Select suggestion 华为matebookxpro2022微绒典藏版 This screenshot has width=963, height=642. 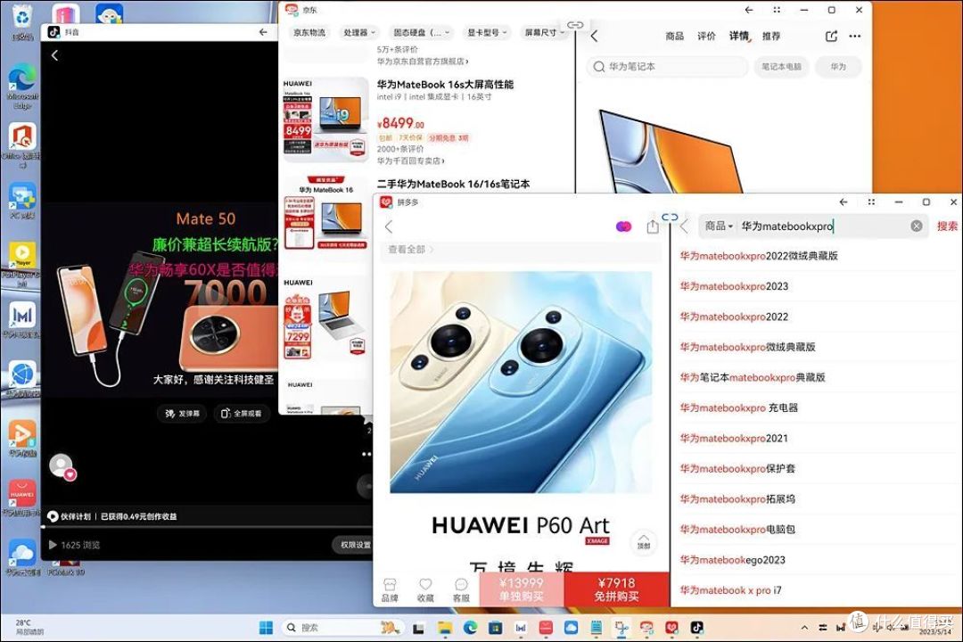tap(759, 256)
